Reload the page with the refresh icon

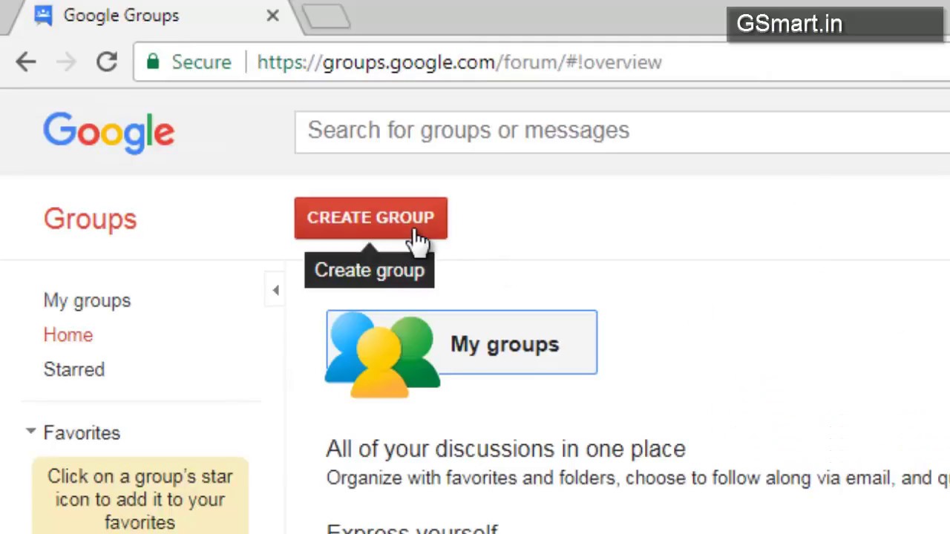point(107,62)
